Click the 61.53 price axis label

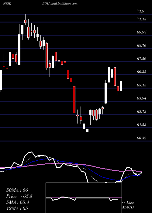pos(142,124)
